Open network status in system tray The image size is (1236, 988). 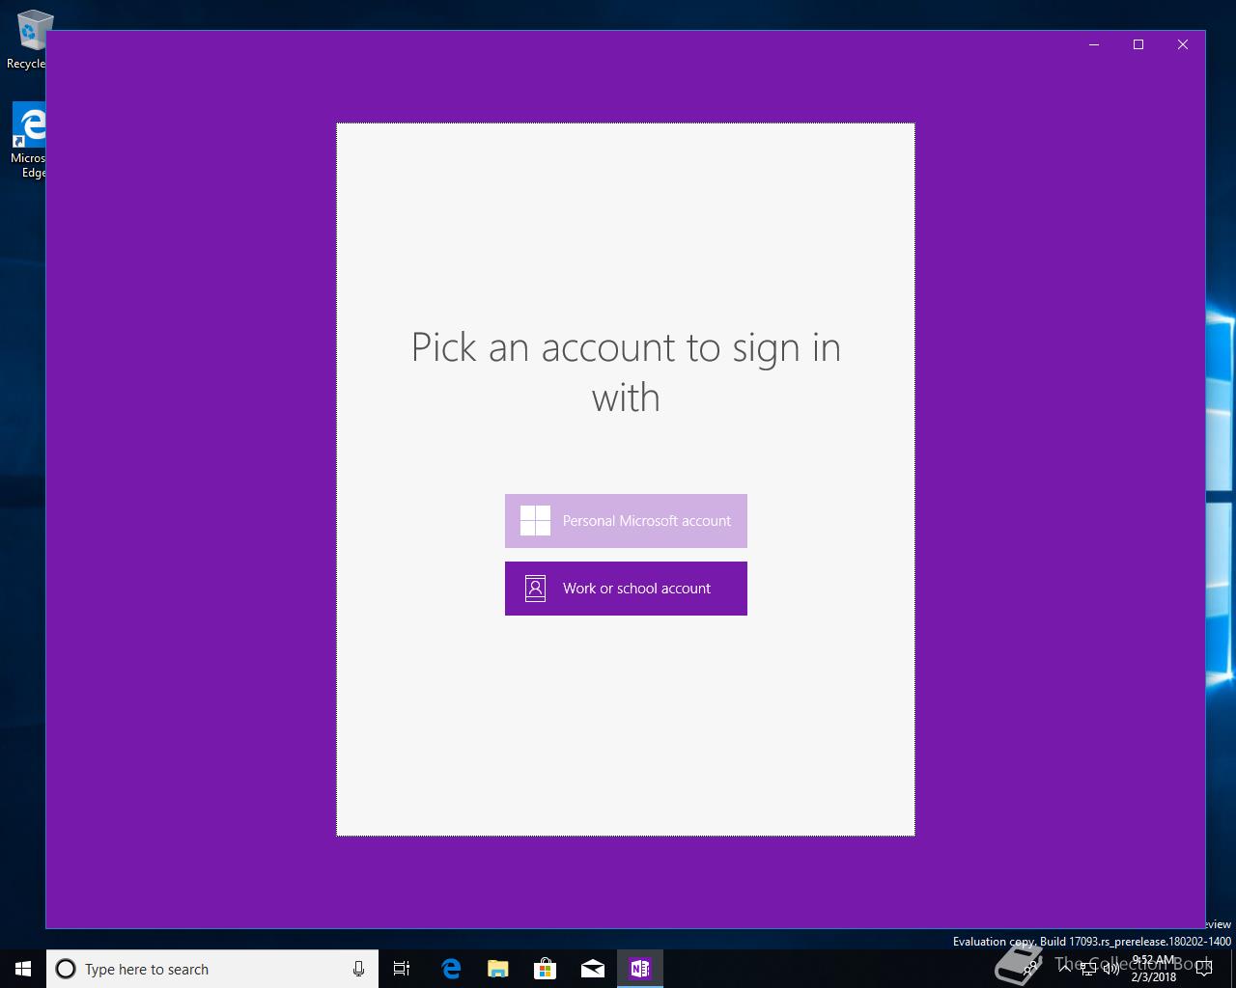point(1088,969)
